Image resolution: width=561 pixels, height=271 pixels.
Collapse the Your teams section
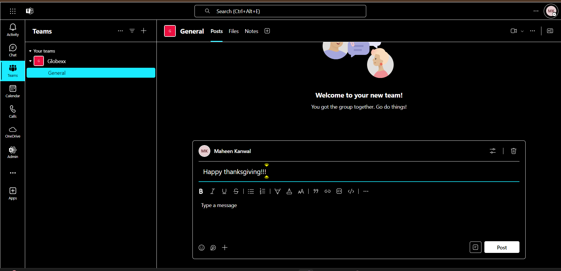click(30, 51)
